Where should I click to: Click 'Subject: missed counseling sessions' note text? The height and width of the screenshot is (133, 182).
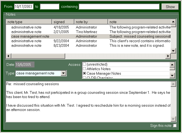[140, 36]
